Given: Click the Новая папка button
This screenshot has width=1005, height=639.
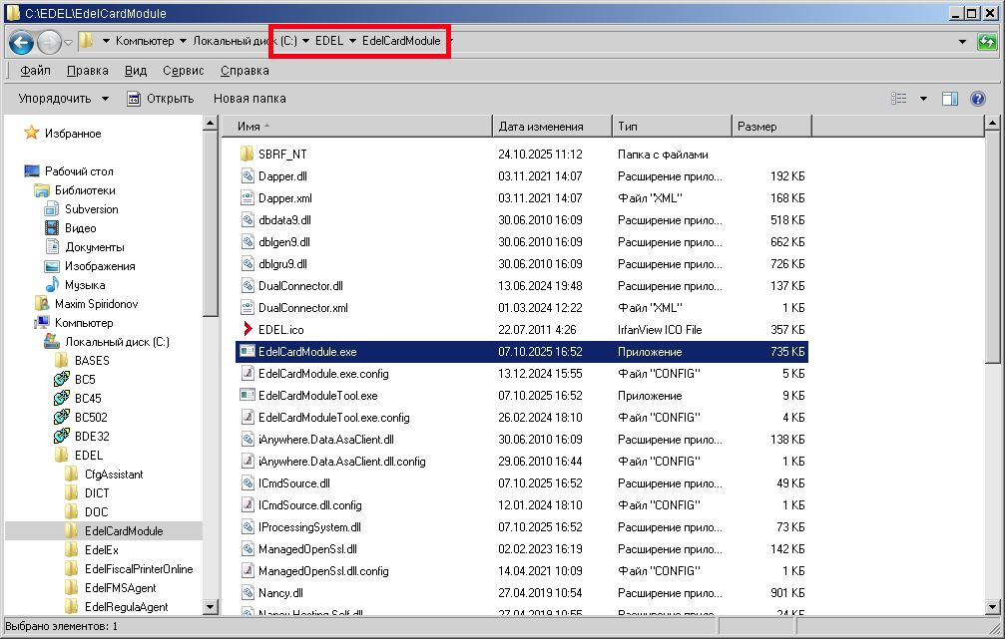Looking at the screenshot, I should coord(250,99).
